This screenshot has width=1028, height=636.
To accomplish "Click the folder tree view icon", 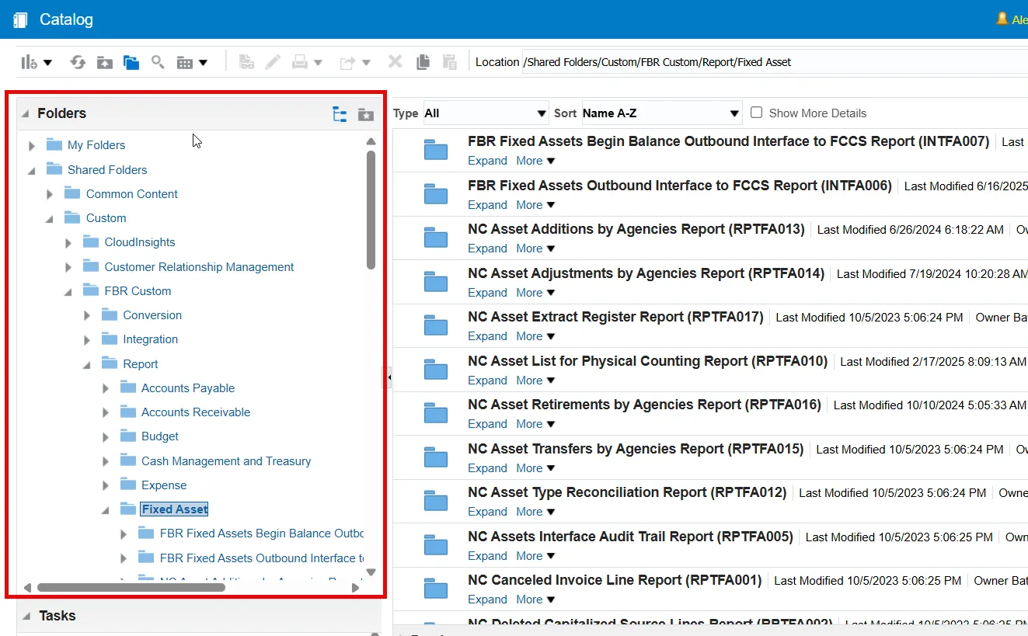I will (x=340, y=114).
